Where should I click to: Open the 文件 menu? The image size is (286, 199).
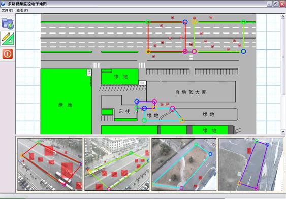(7, 10)
